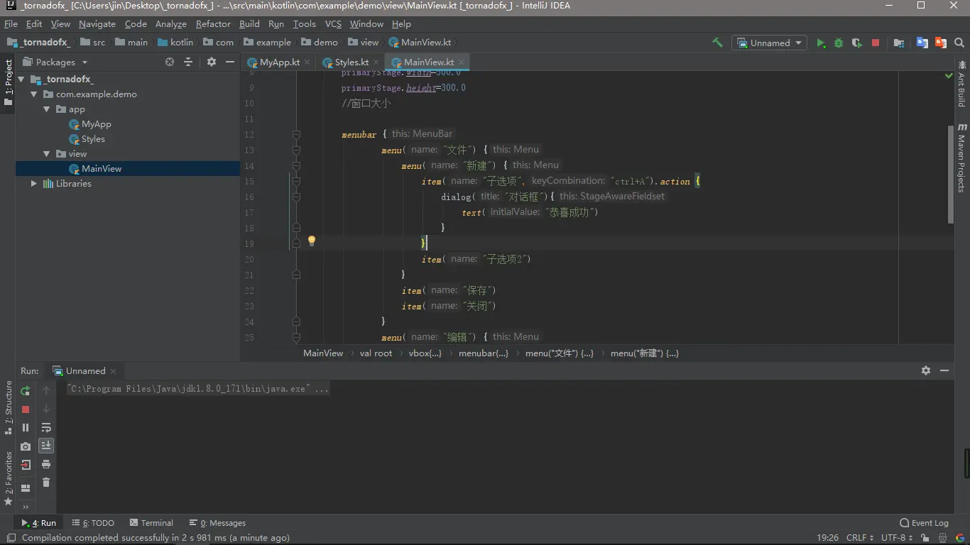Toggle soft-wrap in the Run console
Viewport: 970px width, 545px height.
46,427
